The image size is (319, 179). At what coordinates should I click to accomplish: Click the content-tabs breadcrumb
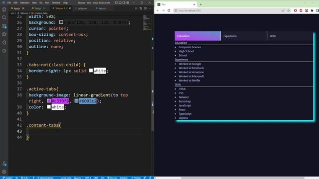pyautogui.click(x=40, y=13)
